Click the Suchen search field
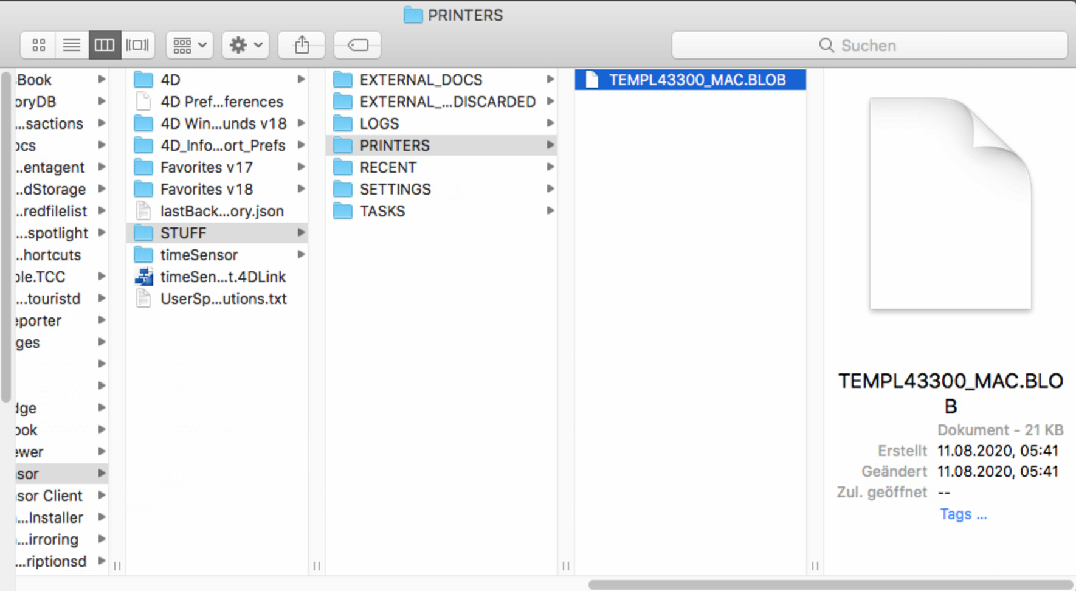This screenshot has width=1076, height=591. [x=869, y=45]
